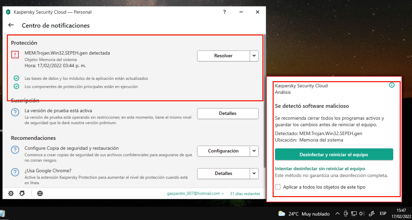Open volume control from the speaker icon
This screenshot has width=412, height=220.
(362, 214)
